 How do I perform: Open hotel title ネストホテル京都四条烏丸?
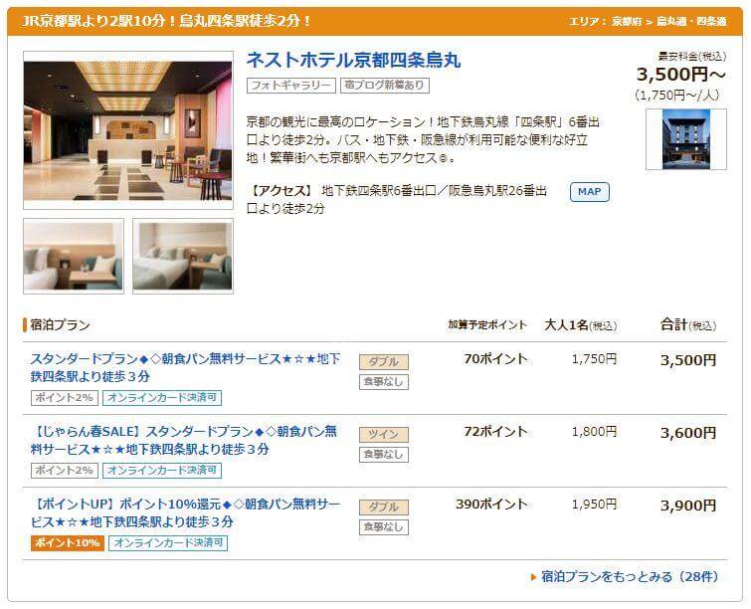pos(353,61)
